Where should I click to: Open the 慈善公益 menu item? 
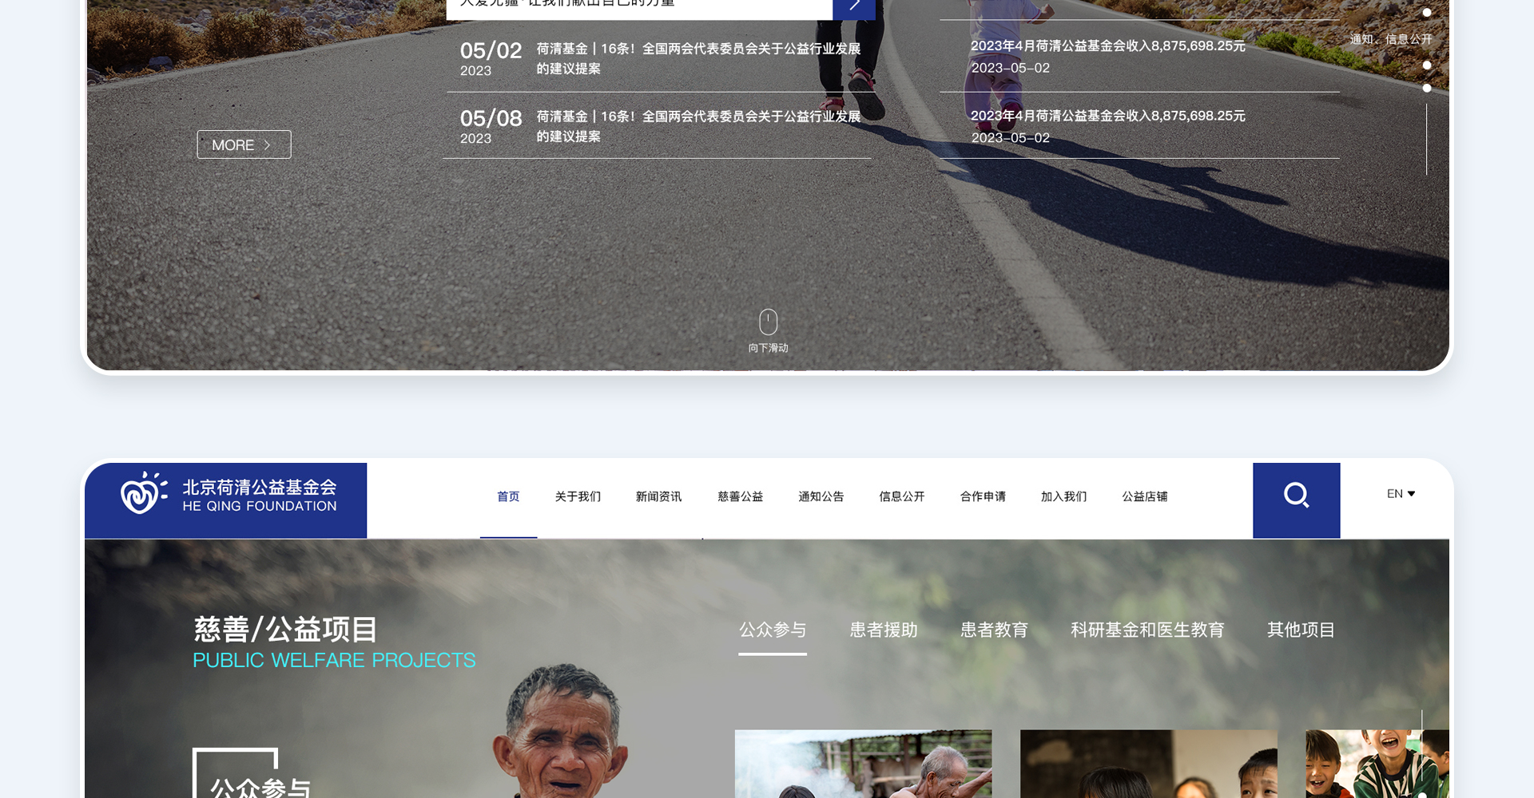click(x=740, y=496)
